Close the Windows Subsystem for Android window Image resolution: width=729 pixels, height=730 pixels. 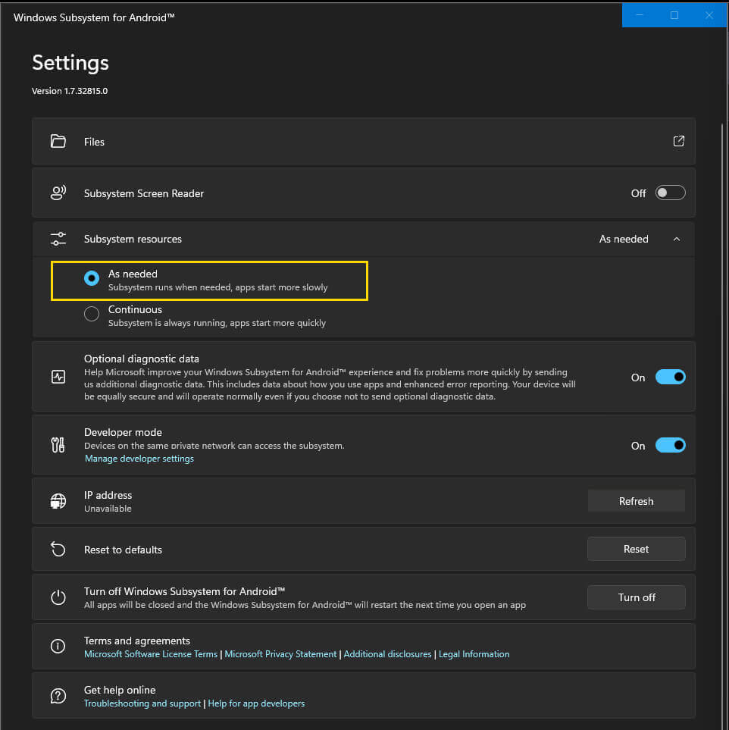pos(709,15)
